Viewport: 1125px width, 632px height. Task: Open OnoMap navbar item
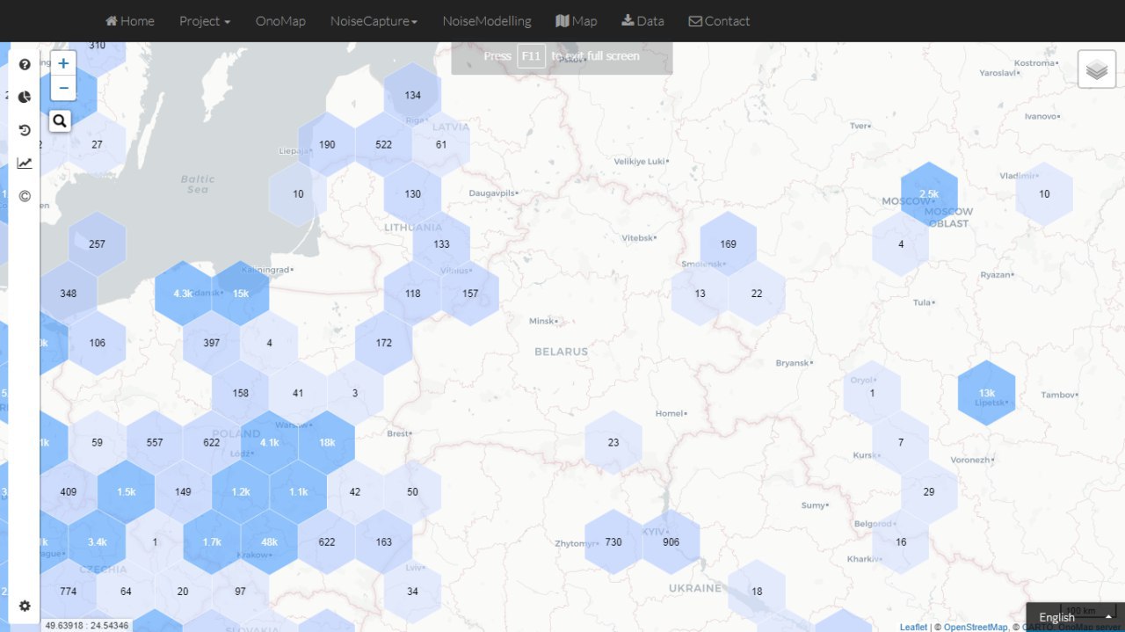tap(280, 21)
